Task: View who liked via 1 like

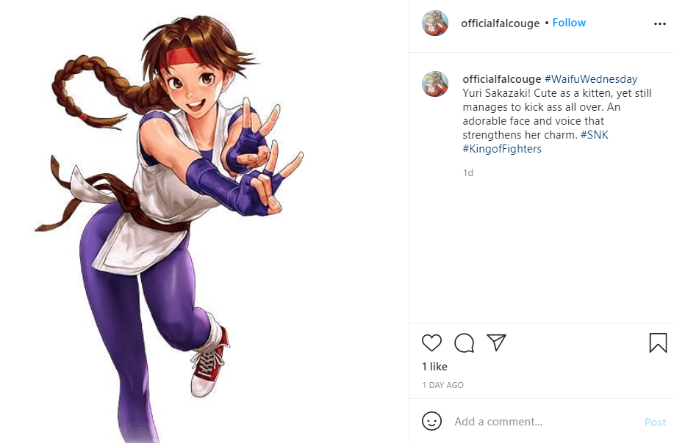Action: tap(434, 367)
